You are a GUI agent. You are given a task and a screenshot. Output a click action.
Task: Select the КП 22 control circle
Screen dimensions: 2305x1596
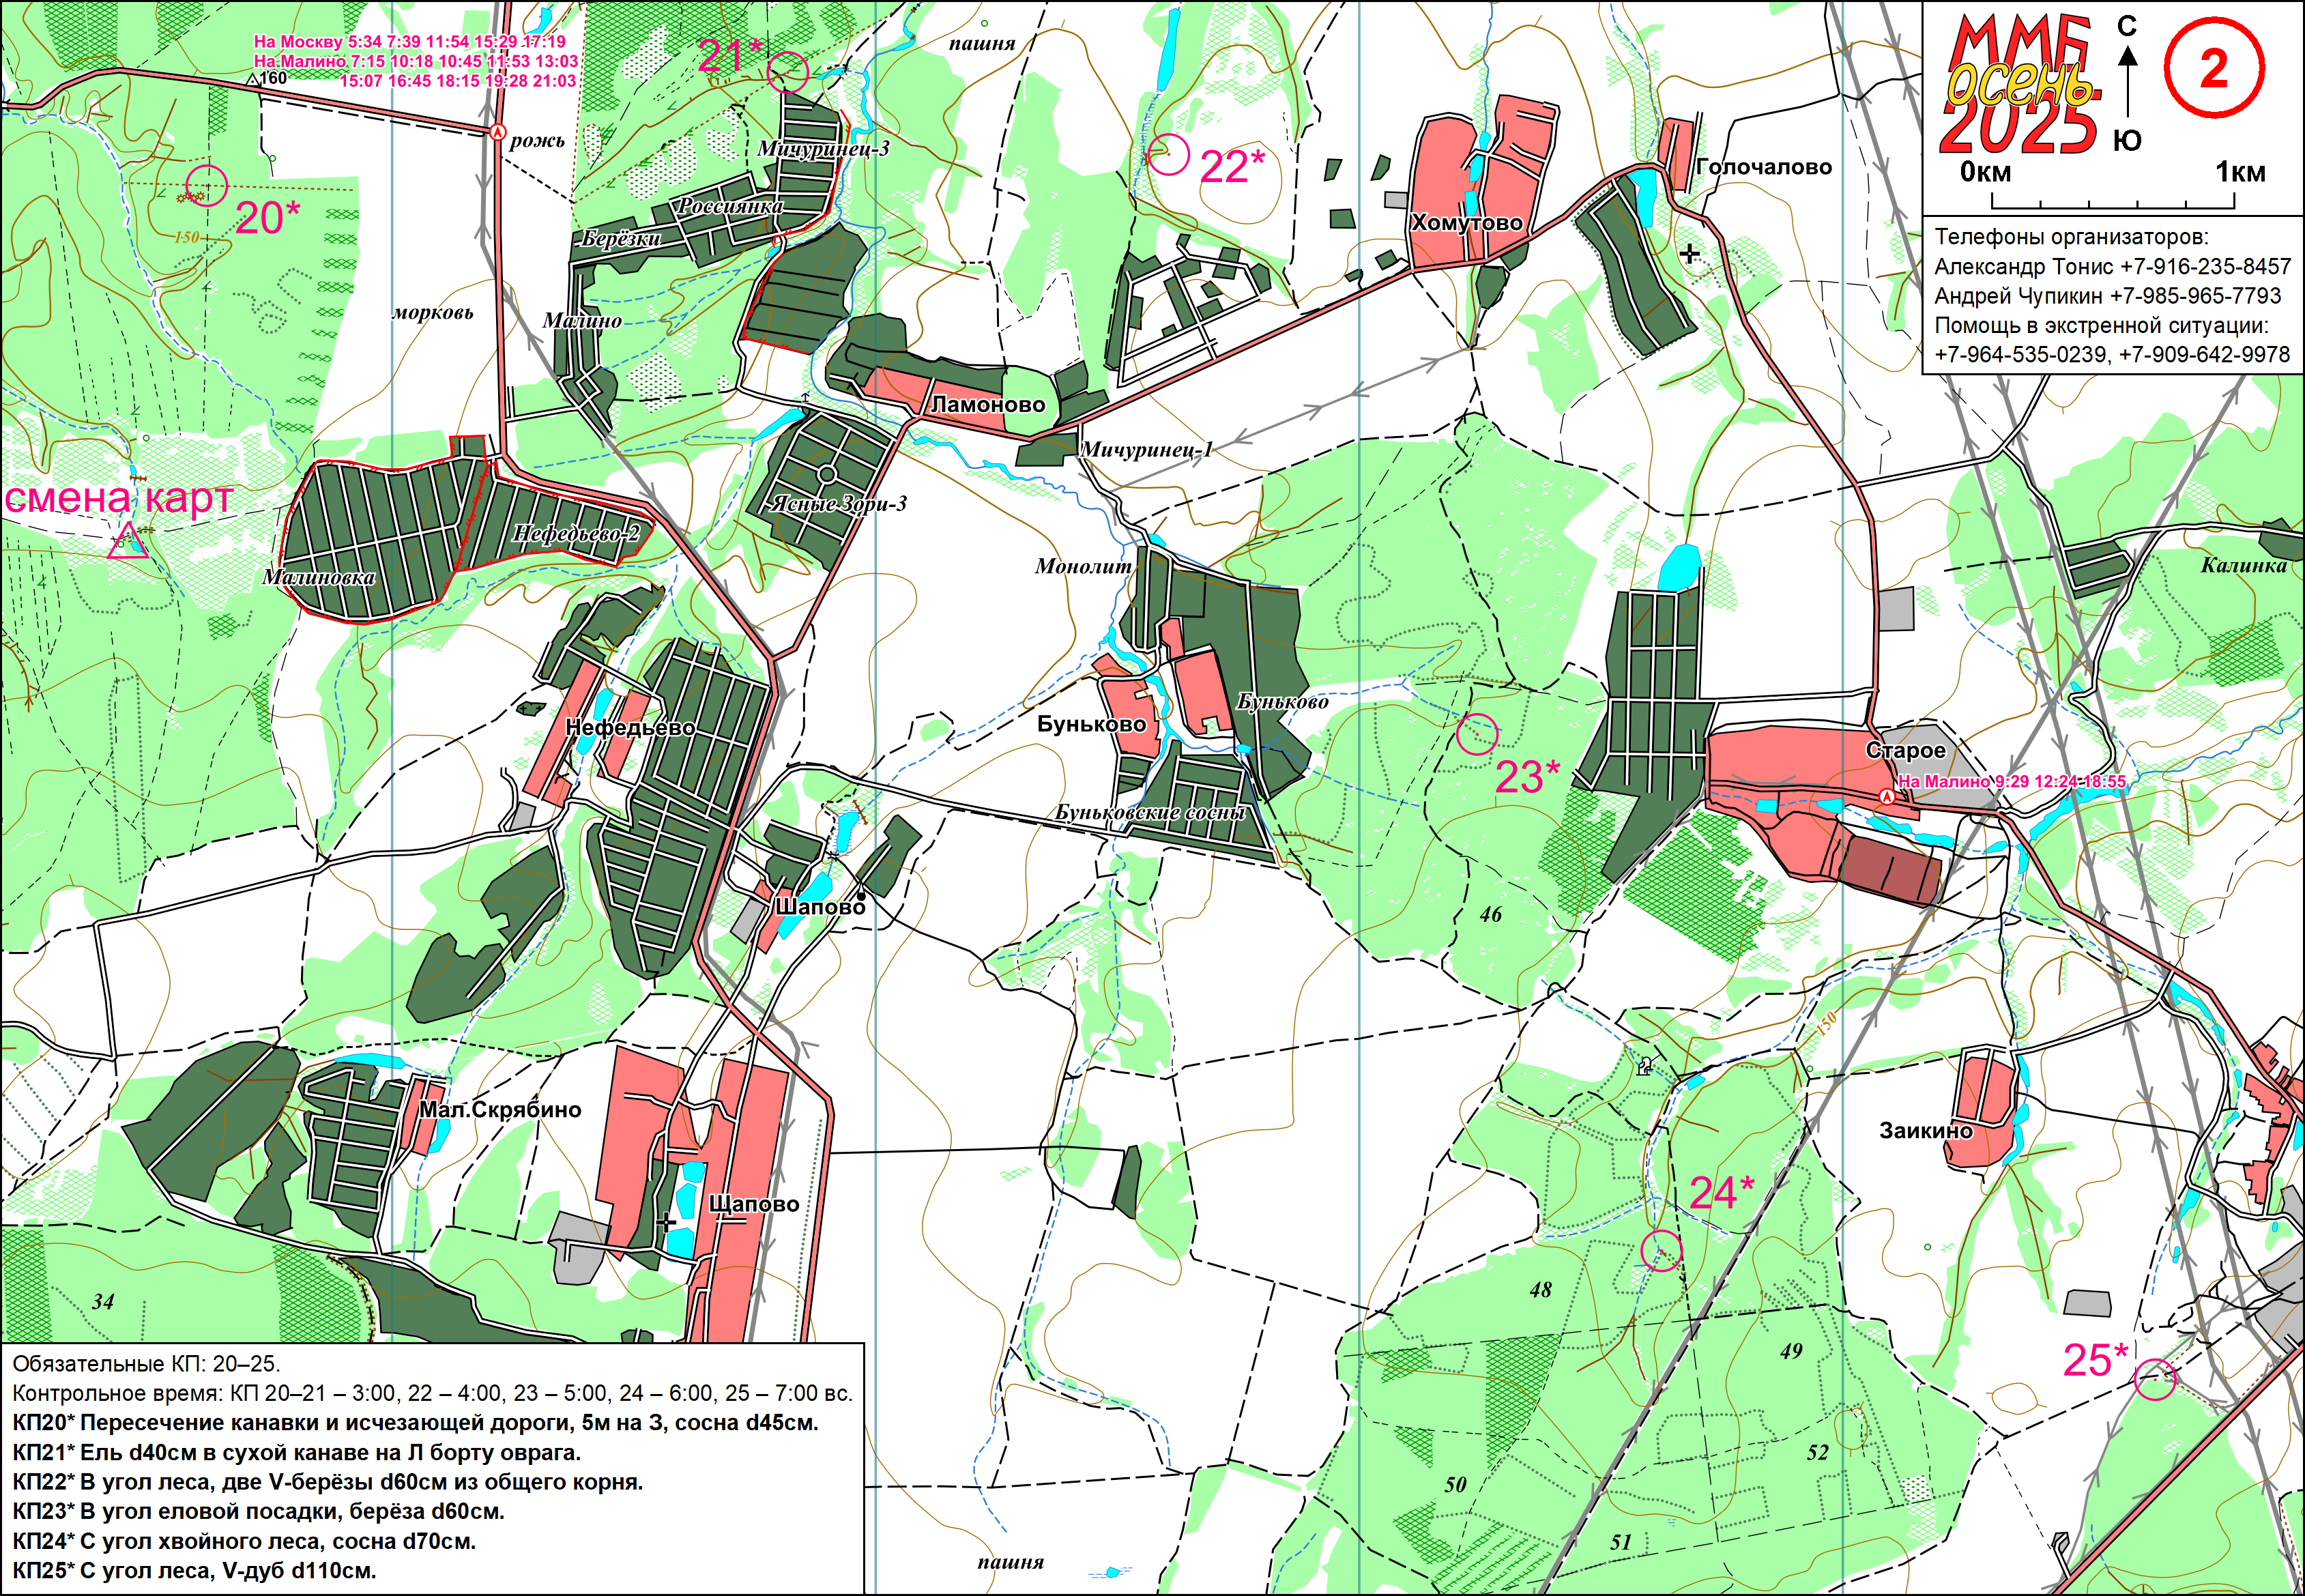(1168, 155)
